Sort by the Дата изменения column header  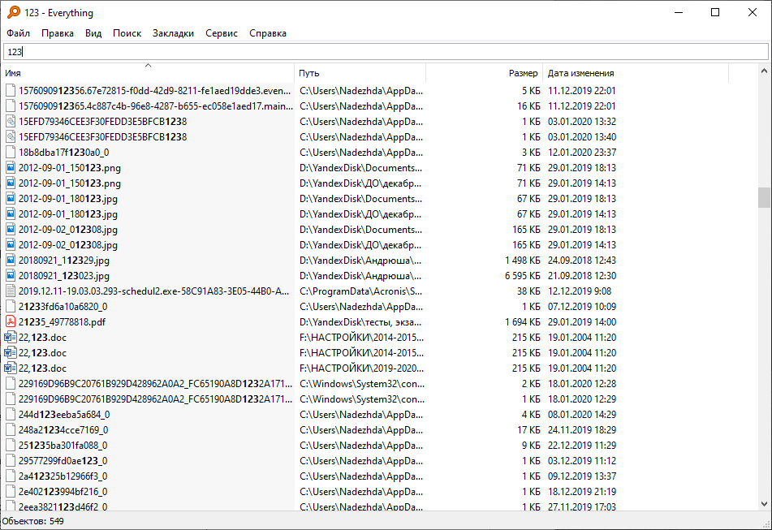(636, 73)
